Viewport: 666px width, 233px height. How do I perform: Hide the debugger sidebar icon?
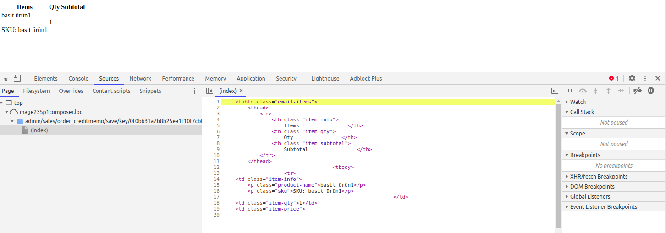555,91
